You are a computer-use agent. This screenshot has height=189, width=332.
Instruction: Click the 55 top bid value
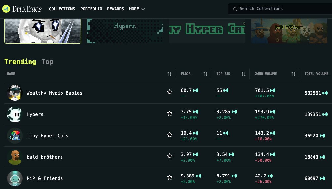click(x=219, y=90)
